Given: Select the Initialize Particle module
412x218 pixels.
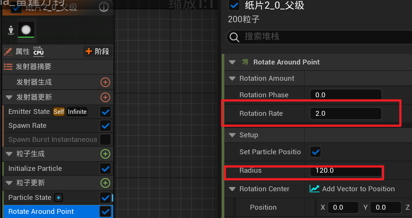Looking at the screenshot, I should click(35, 169).
